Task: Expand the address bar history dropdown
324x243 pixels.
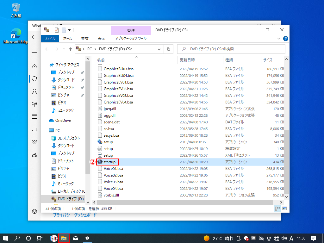Action: (x=159, y=49)
